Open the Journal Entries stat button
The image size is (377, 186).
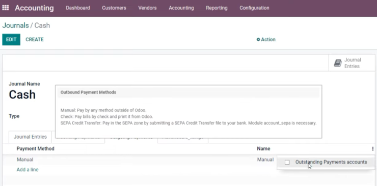click(352, 63)
